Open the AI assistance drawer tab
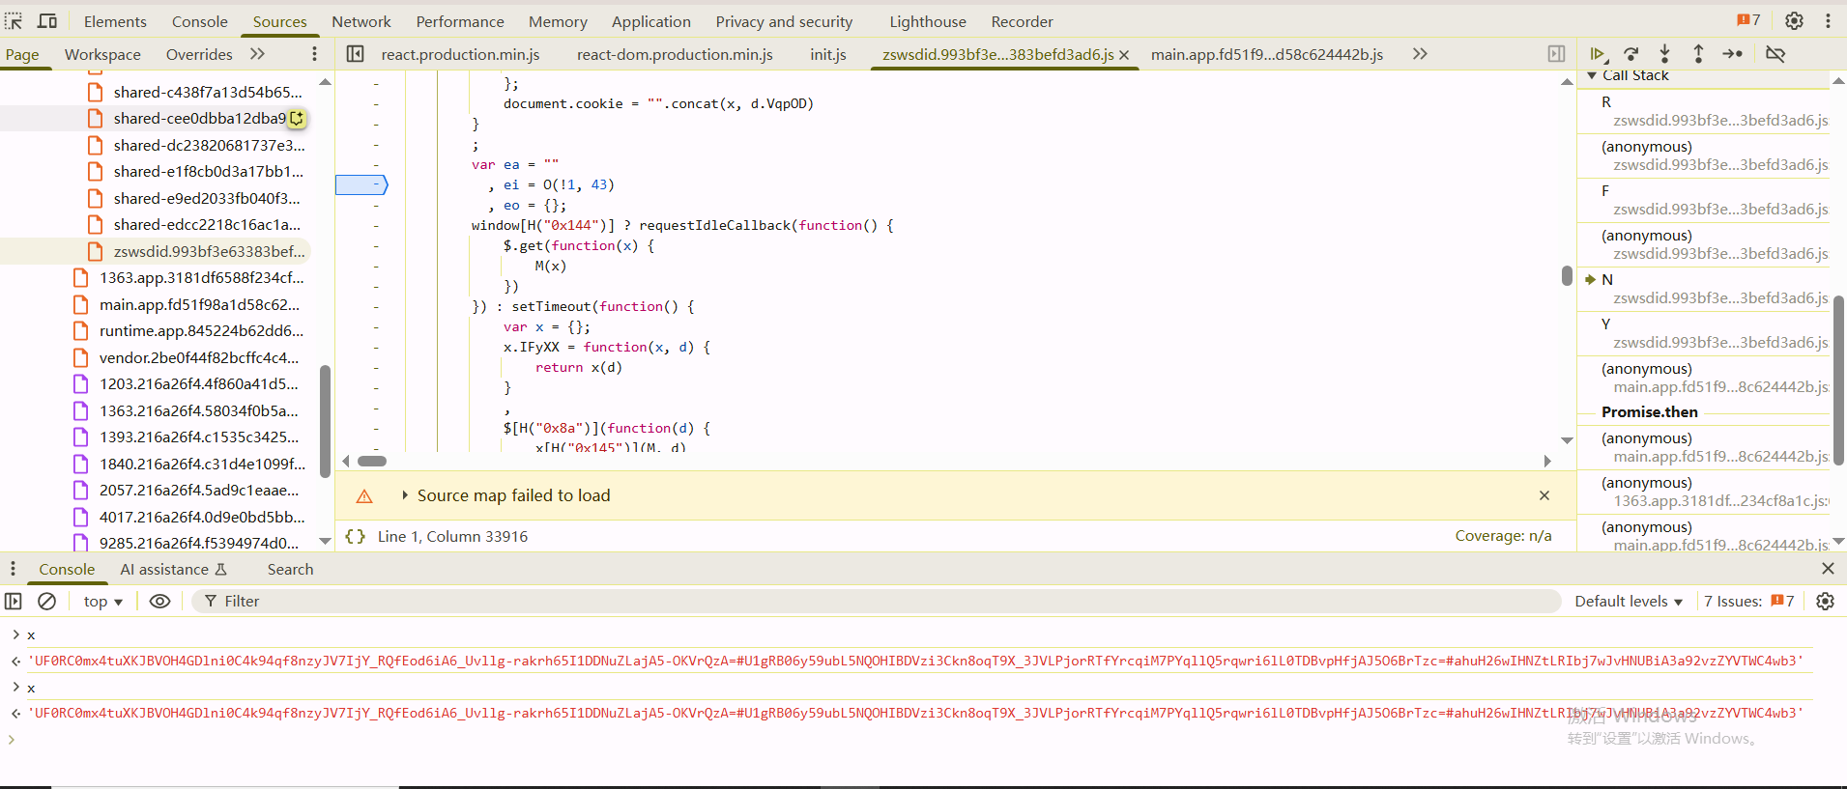Screen dimensions: 1847x789 click(x=172, y=569)
